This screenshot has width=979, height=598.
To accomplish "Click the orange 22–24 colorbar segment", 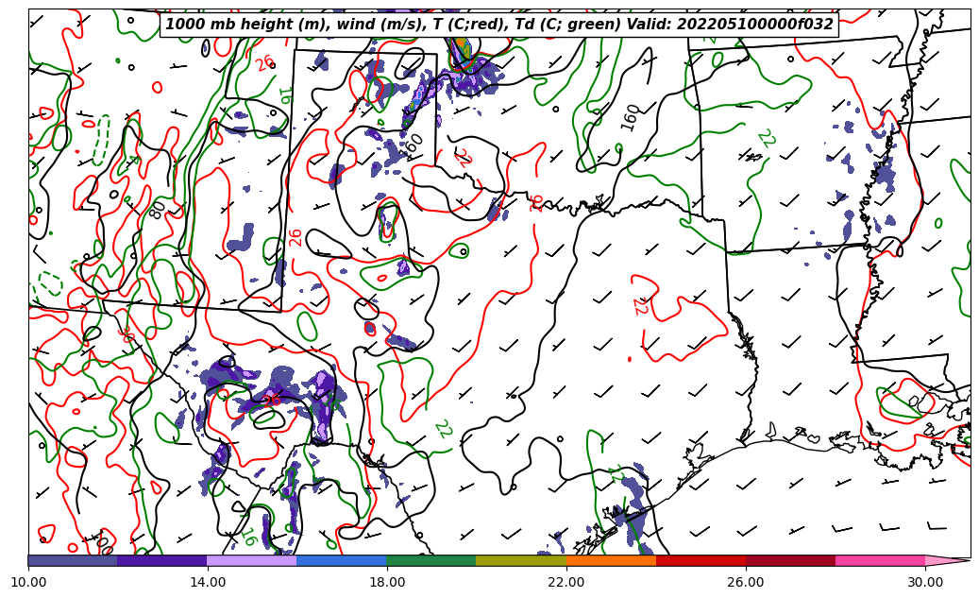I will (x=611, y=560).
